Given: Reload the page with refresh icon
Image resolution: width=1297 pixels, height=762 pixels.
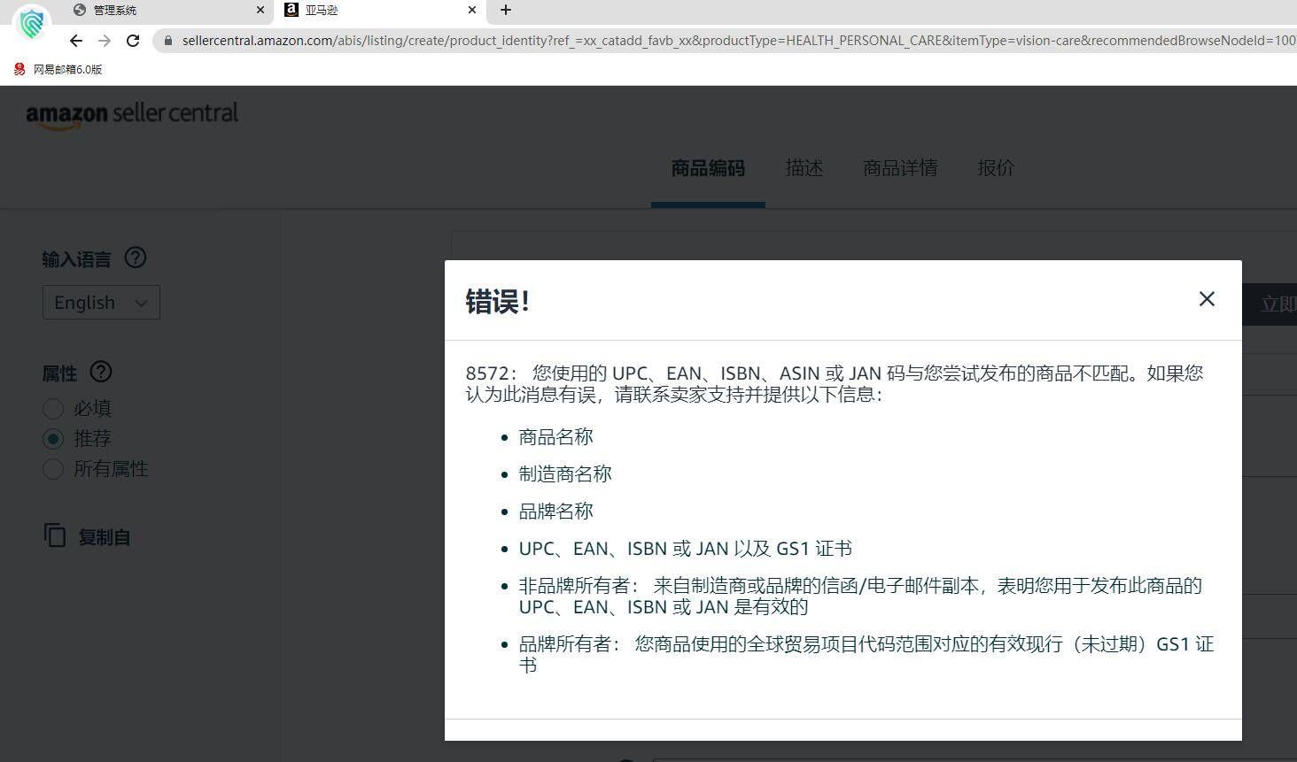Looking at the screenshot, I should point(133,41).
